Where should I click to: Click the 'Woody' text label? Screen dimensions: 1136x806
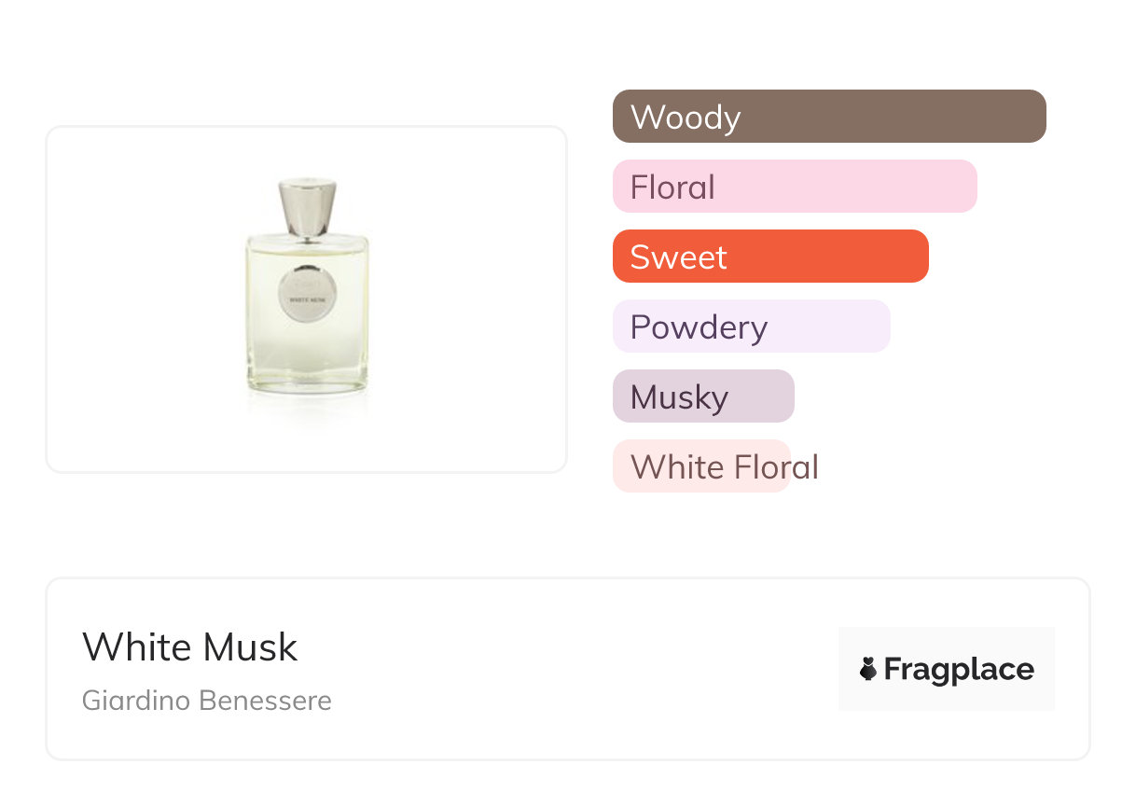(686, 118)
